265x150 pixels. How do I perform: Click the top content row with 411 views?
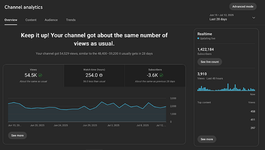pos(226,120)
